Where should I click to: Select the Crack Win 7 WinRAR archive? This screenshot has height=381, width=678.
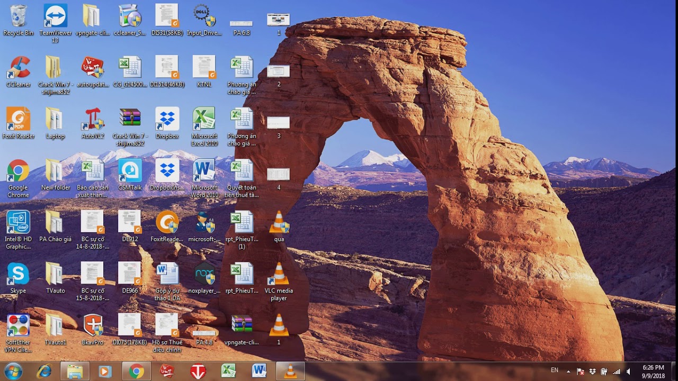130,127
